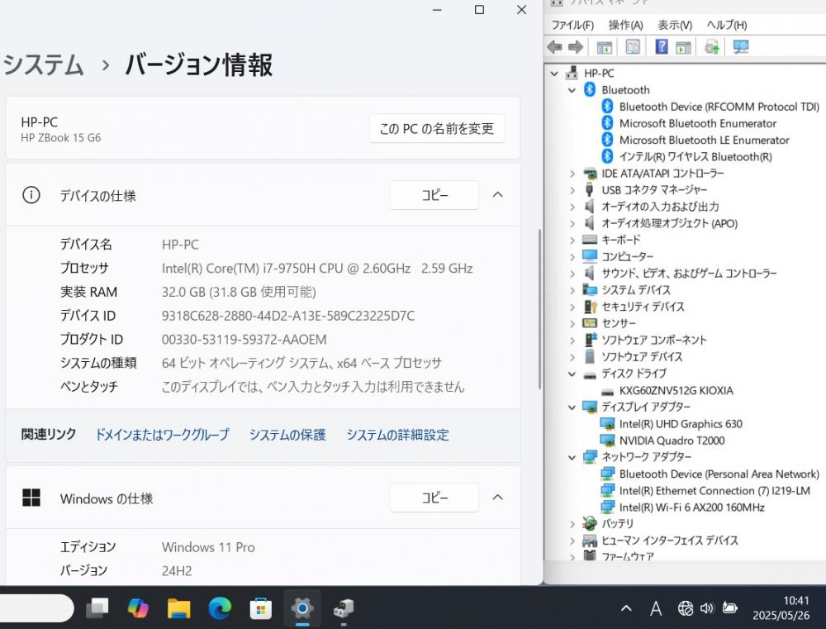This screenshot has height=629, width=826.
Task: Select インテル(R) ワイヤレス Bluetooth(R) device
Action: [695, 156]
